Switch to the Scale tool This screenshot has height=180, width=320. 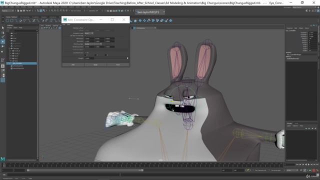pyautogui.click(x=2, y=51)
